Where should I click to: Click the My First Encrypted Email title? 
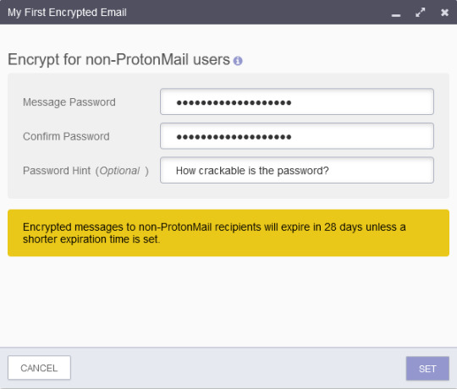(x=67, y=13)
